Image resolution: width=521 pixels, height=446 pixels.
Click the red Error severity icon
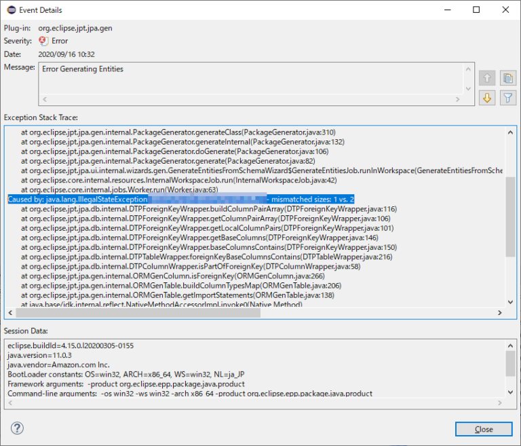coord(43,41)
